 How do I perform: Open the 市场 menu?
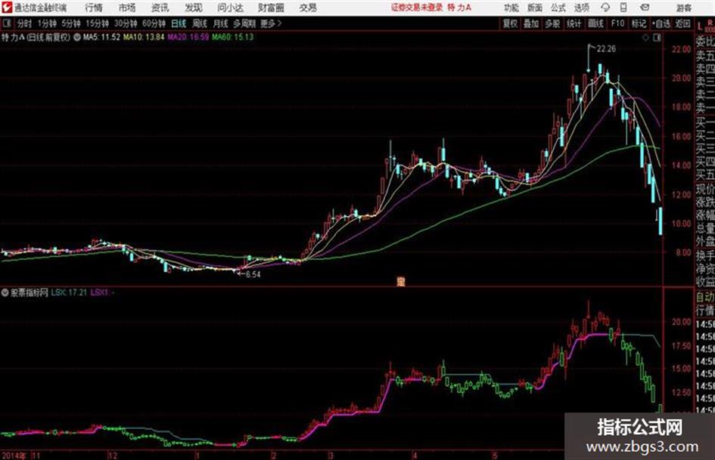click(x=127, y=8)
